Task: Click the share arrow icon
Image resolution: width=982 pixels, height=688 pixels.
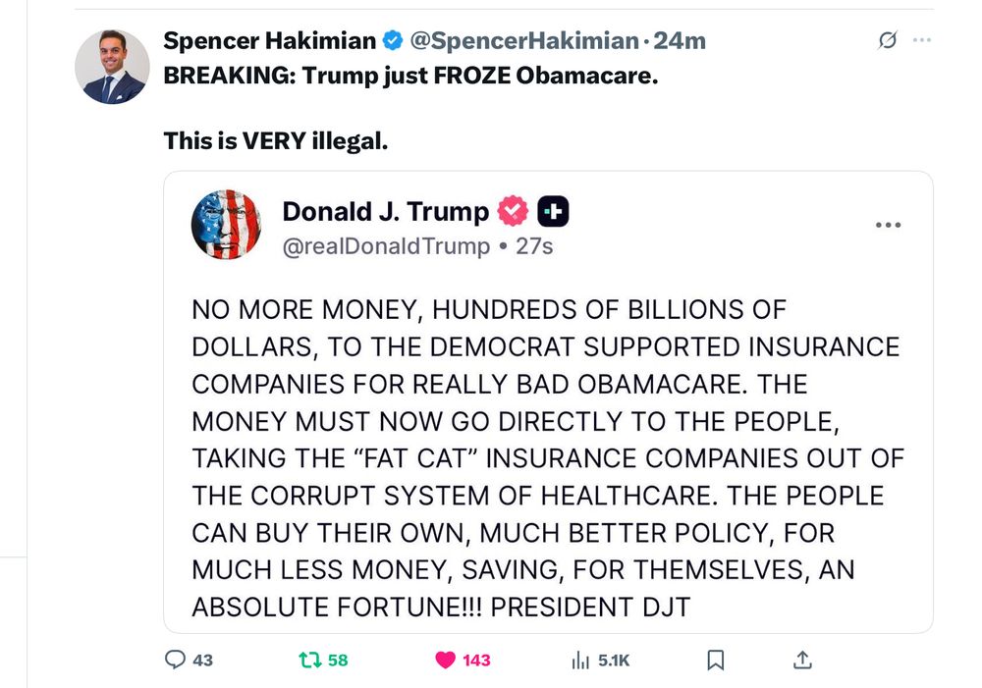Action: 801,660
